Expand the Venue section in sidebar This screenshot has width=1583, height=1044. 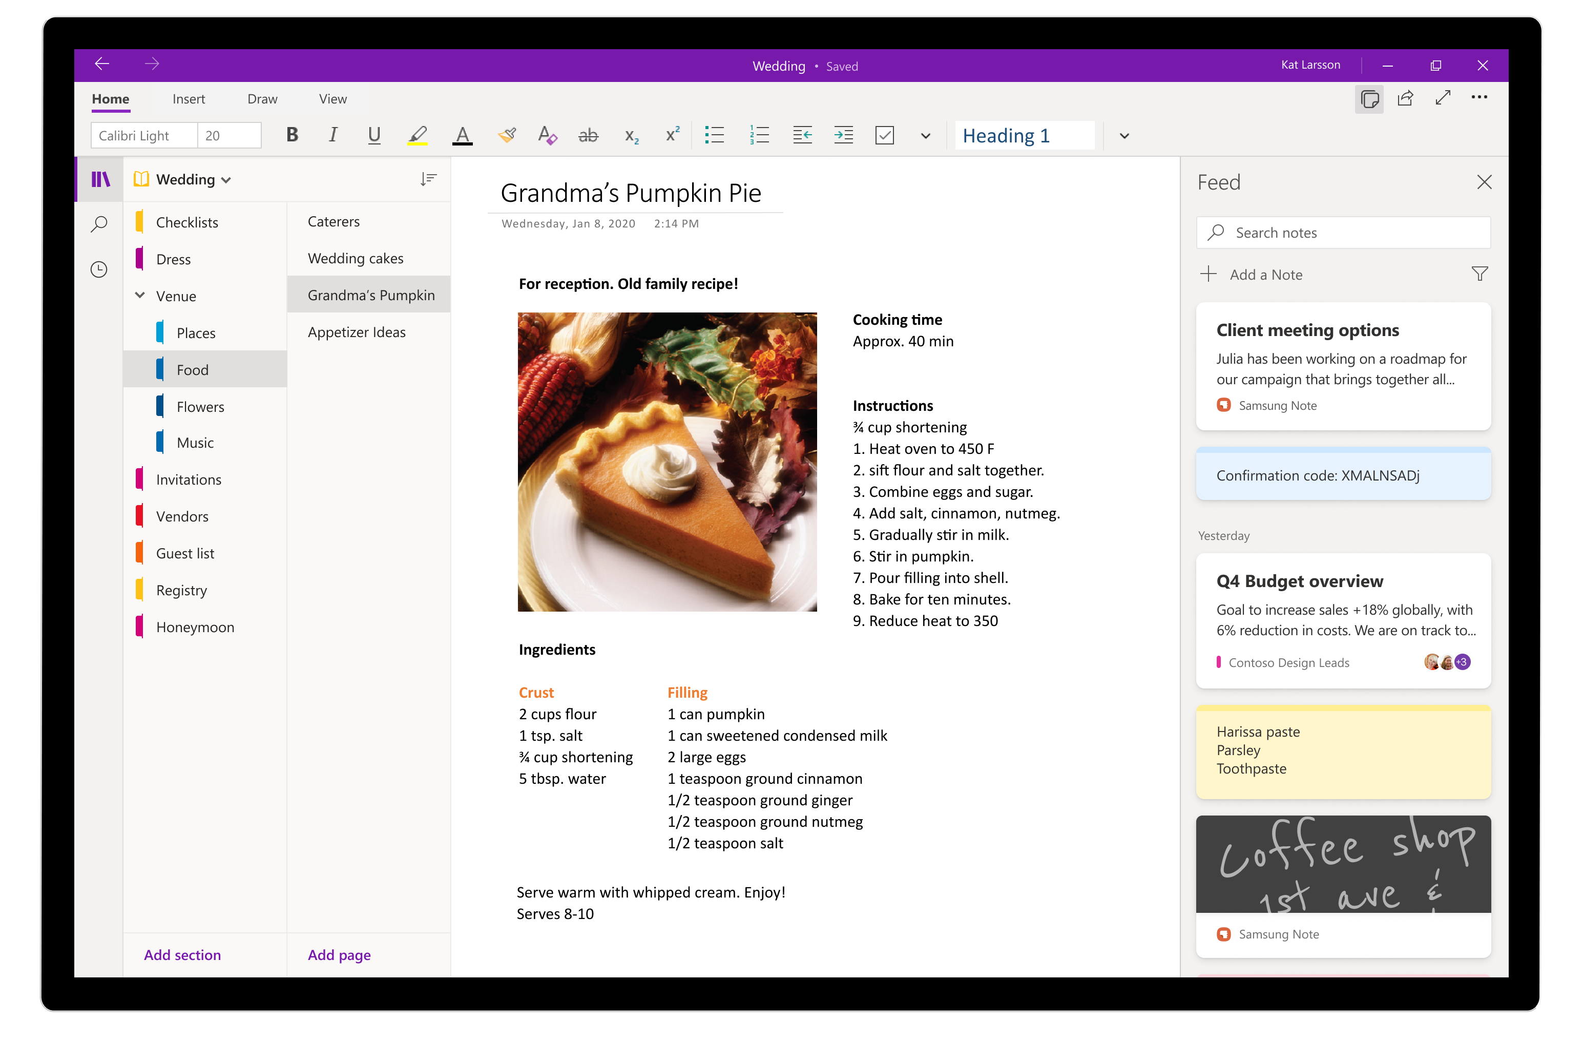[142, 295]
